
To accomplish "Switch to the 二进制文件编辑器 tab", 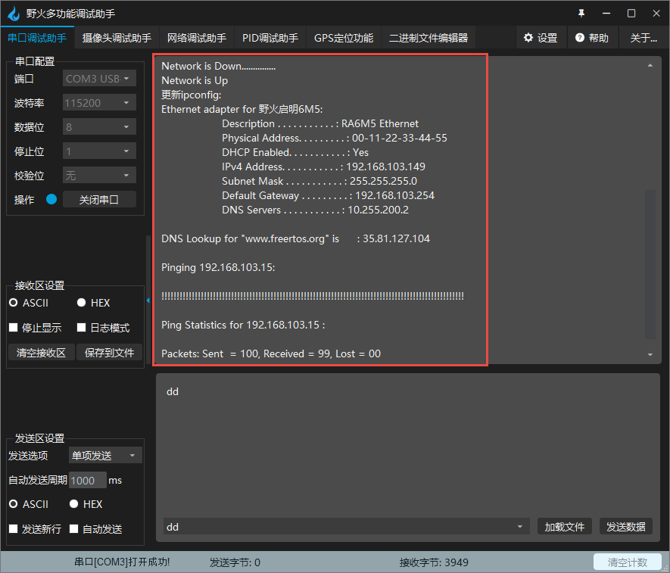I will pyautogui.click(x=428, y=38).
